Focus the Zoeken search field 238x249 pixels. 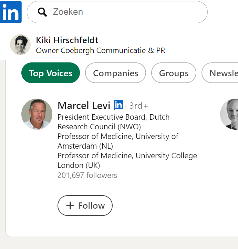pos(117,12)
